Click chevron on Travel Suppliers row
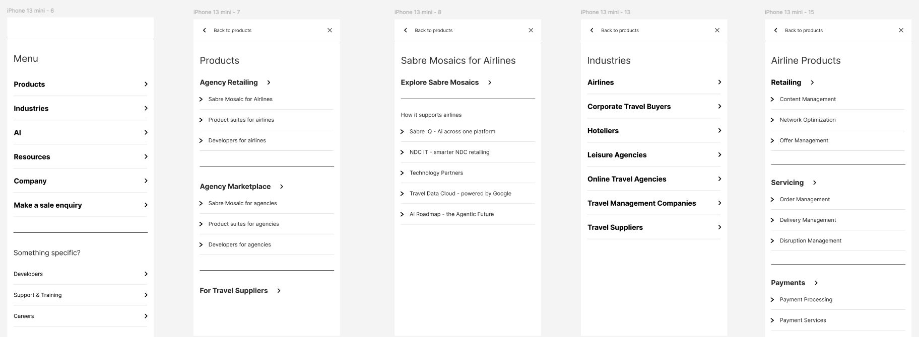Screen dimensions: 919x337 [x=719, y=227]
